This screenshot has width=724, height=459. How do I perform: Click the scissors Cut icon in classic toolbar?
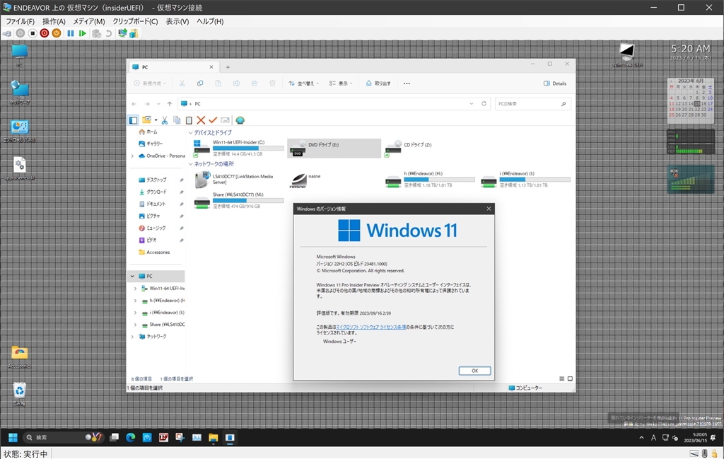coord(164,120)
